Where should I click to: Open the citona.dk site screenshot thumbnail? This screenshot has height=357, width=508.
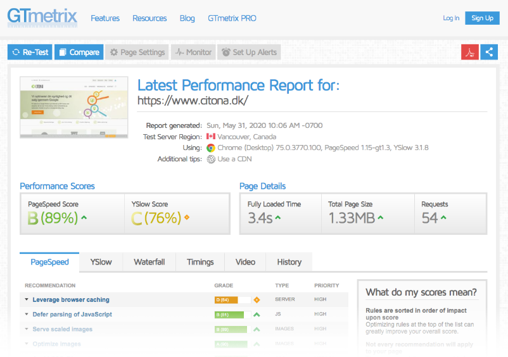click(x=74, y=107)
